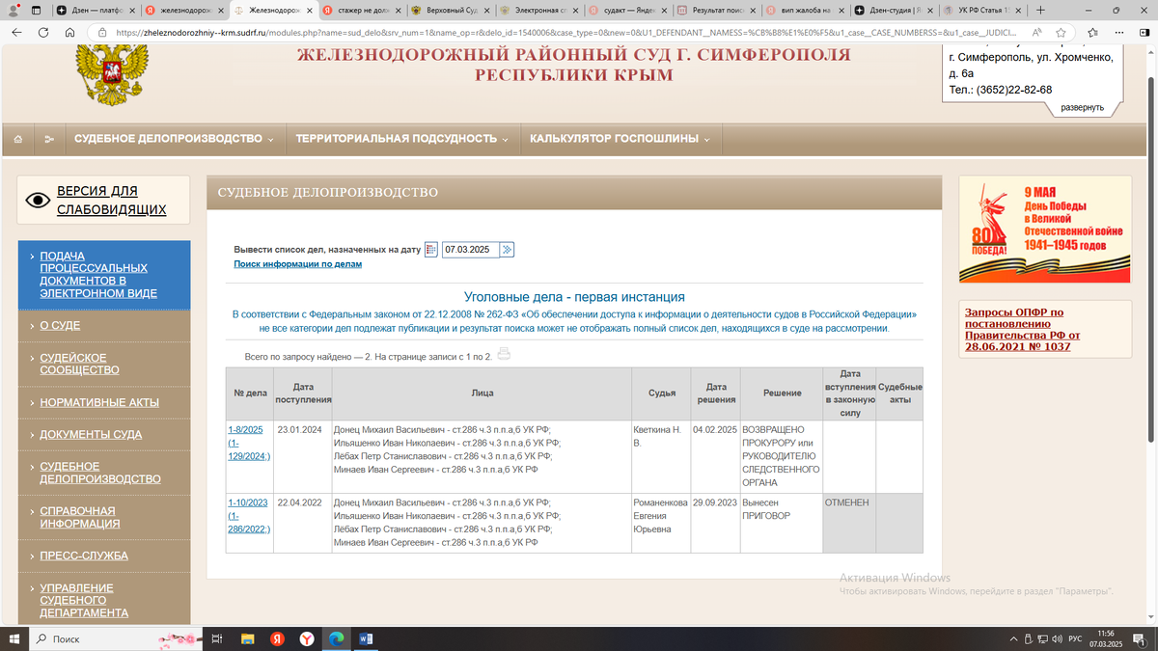Open case 1-10/2023 link
Viewport: 1158px width, 651px height.
(x=249, y=516)
